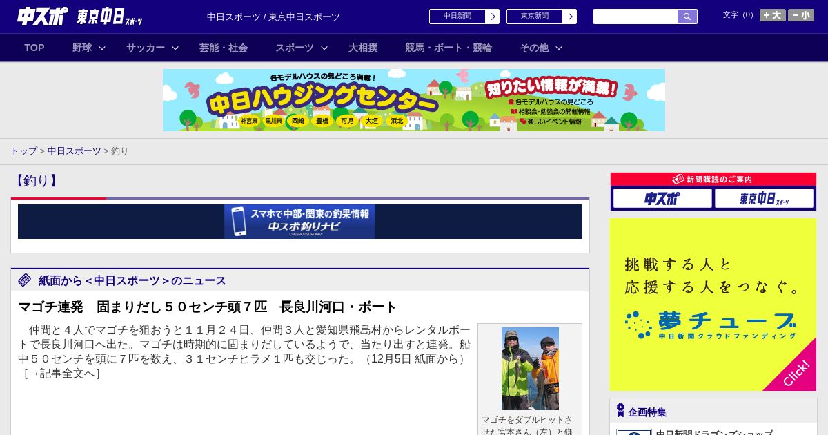Expand the スポーツ dropdown chevron
Screen dimensions: 828x435
[x=324, y=48]
